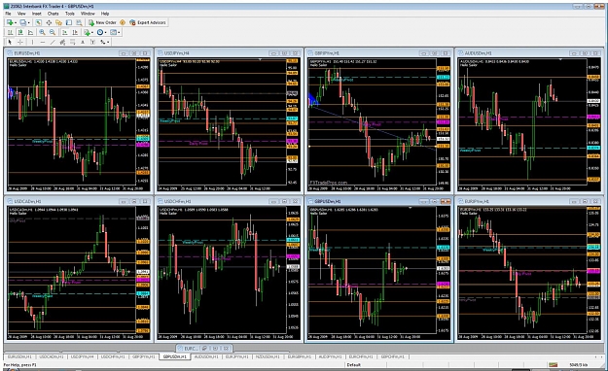
Task: Open the Charts menu
Action: tap(54, 14)
